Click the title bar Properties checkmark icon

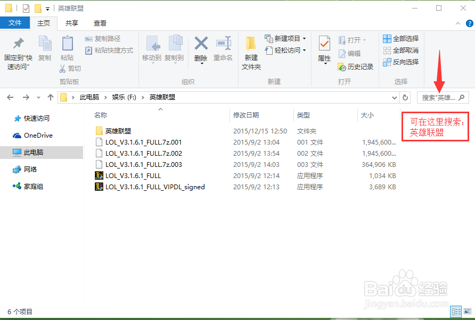coord(26,9)
